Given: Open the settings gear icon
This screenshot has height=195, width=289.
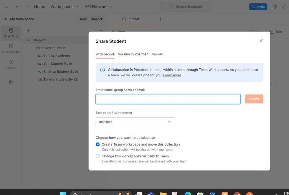Looking at the screenshot, I should [275, 6].
